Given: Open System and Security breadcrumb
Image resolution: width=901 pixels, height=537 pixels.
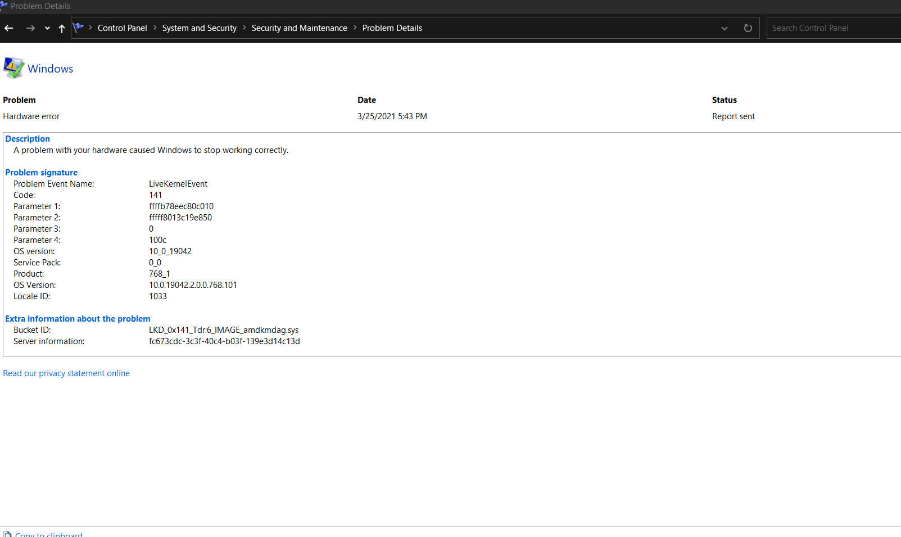Looking at the screenshot, I should [200, 28].
